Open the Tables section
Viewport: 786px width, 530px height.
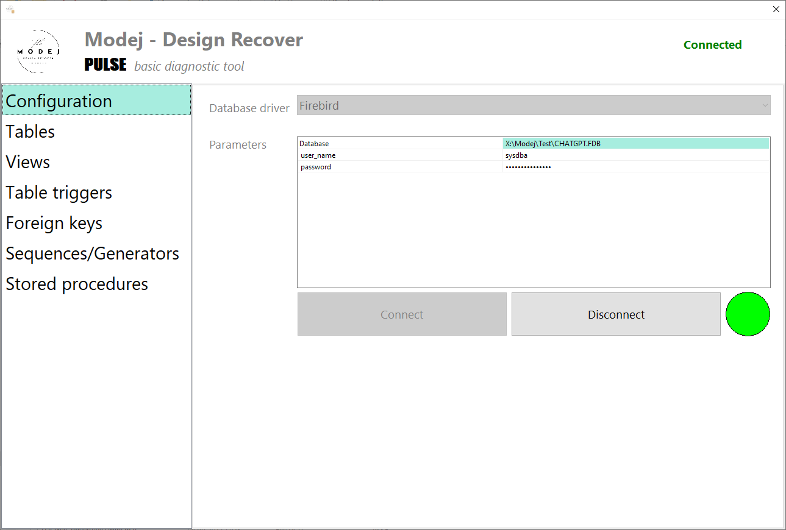point(97,132)
